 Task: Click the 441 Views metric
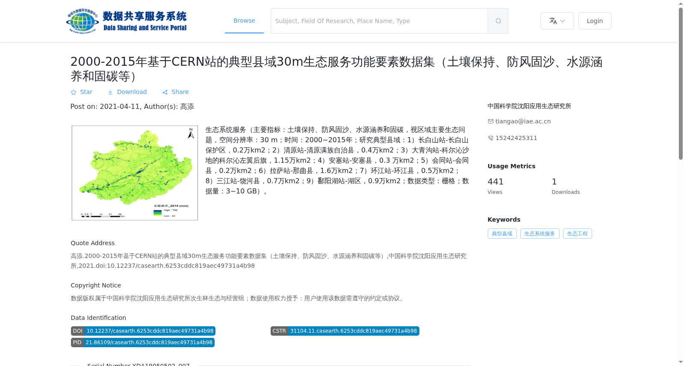(x=496, y=186)
